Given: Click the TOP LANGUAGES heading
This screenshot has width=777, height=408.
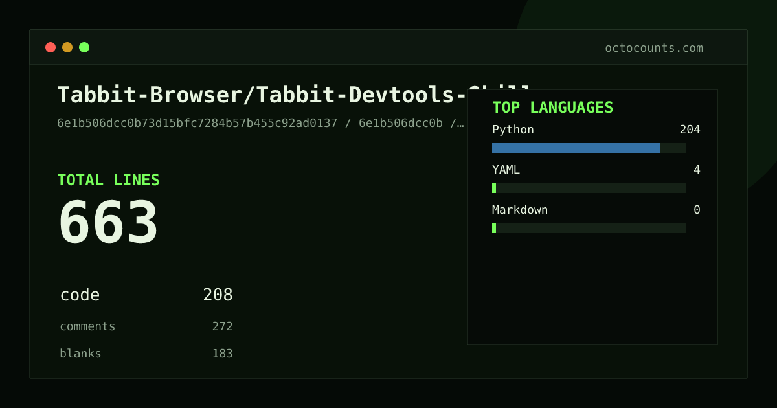Looking at the screenshot, I should pos(552,108).
